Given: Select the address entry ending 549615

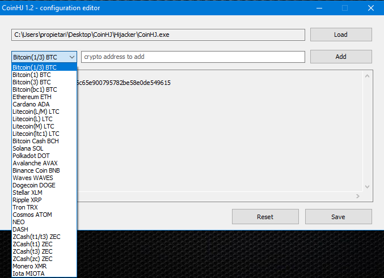Looking at the screenshot, I should (x=124, y=83).
